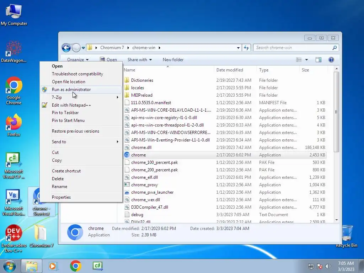The width and height of the screenshot is (364, 273).
Task: Choose Cut from context menu
Action: tap(55, 152)
